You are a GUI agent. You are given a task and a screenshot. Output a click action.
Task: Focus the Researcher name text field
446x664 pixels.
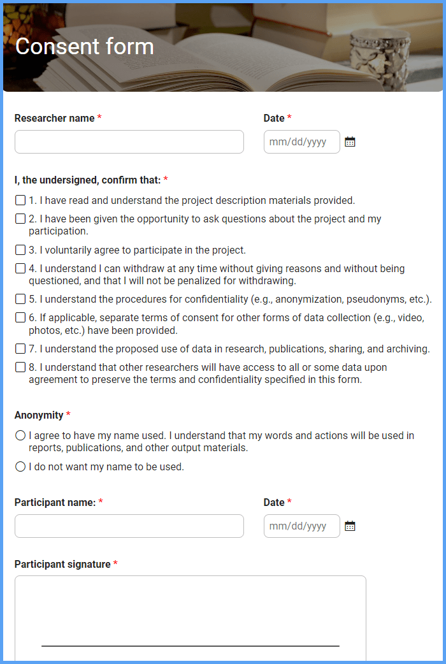[129, 142]
